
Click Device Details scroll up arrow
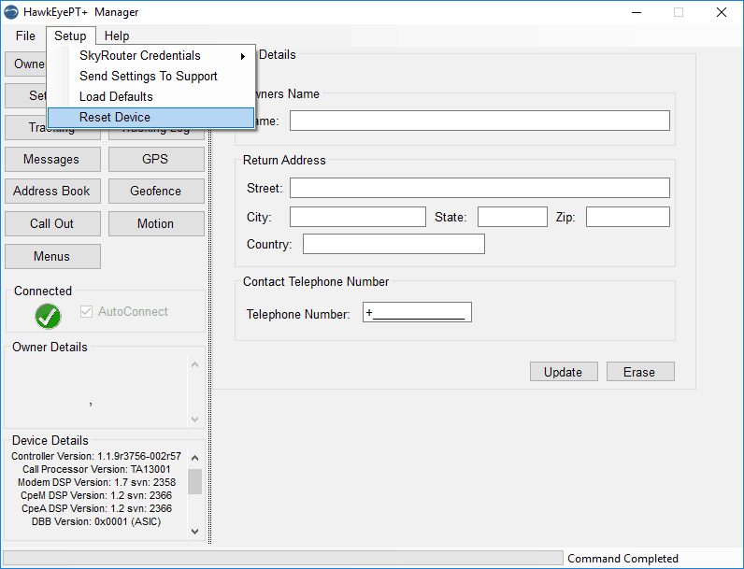(194, 458)
